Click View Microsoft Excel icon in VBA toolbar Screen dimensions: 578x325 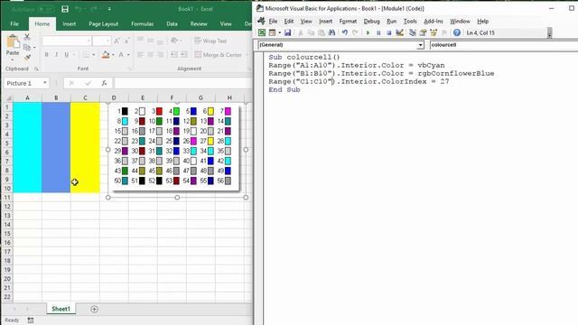(262, 32)
